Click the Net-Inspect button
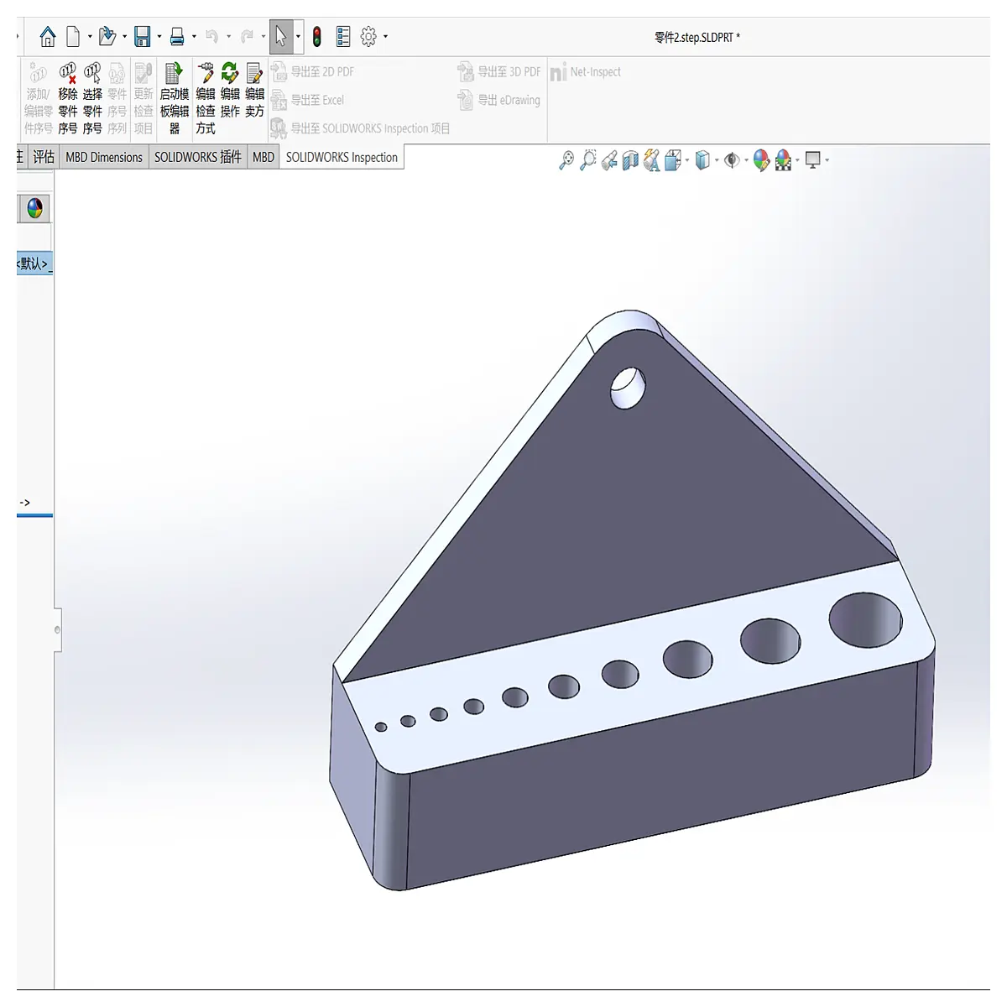This screenshot has height=1007, width=1007. pyautogui.click(x=586, y=72)
